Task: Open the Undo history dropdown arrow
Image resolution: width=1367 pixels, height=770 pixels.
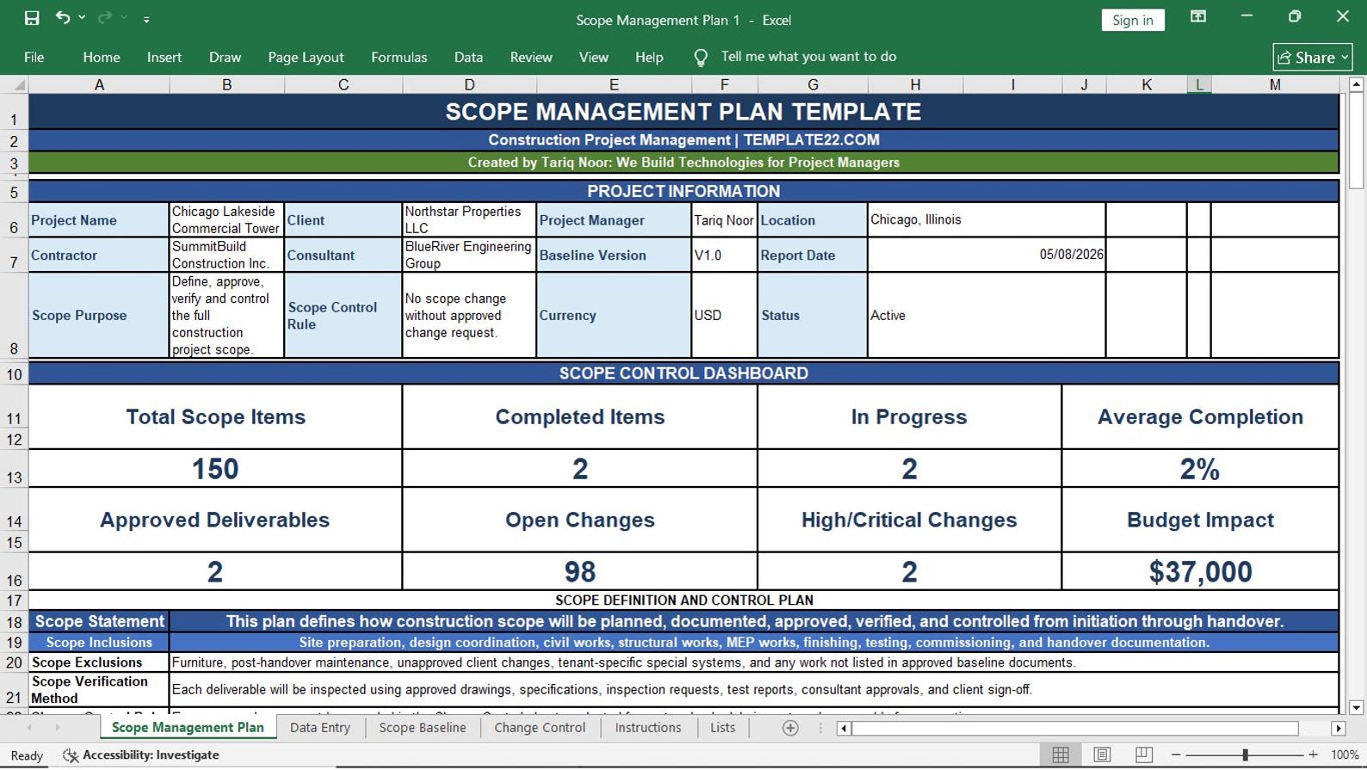Action: coord(82,18)
